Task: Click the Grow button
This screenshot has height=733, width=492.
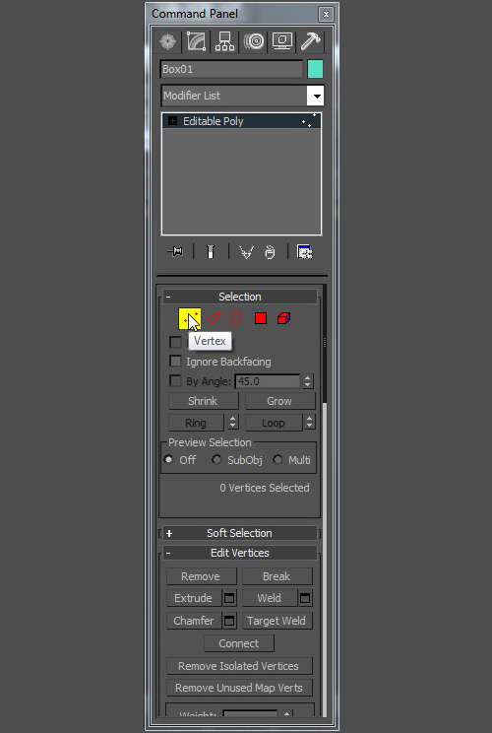Action: pyautogui.click(x=279, y=401)
